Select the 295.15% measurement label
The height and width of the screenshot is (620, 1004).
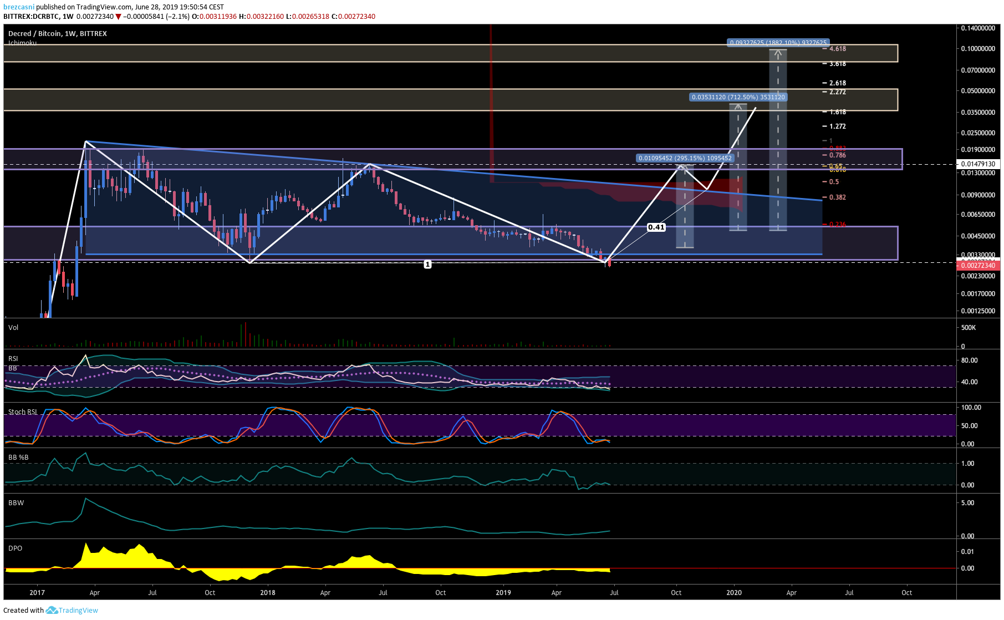click(x=685, y=158)
